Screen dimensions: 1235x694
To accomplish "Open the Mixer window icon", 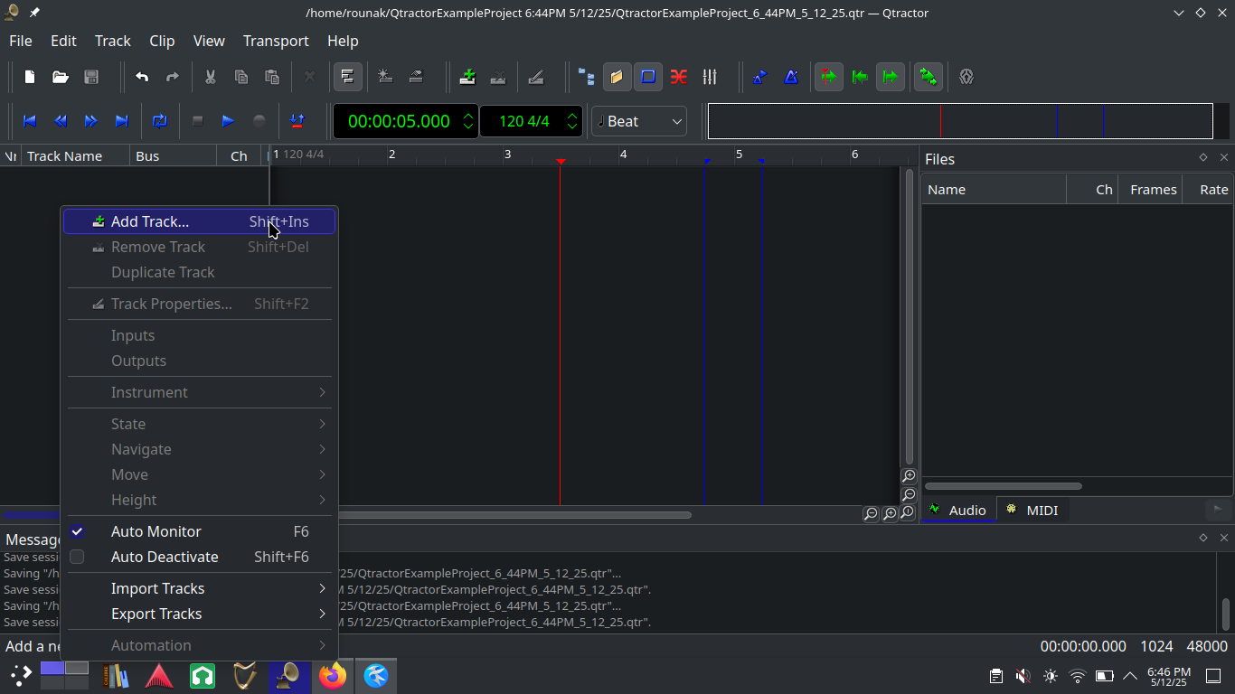I will [x=710, y=77].
